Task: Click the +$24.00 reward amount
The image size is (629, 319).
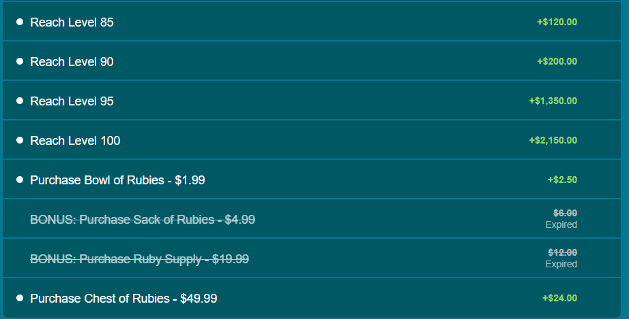Action: coord(559,299)
